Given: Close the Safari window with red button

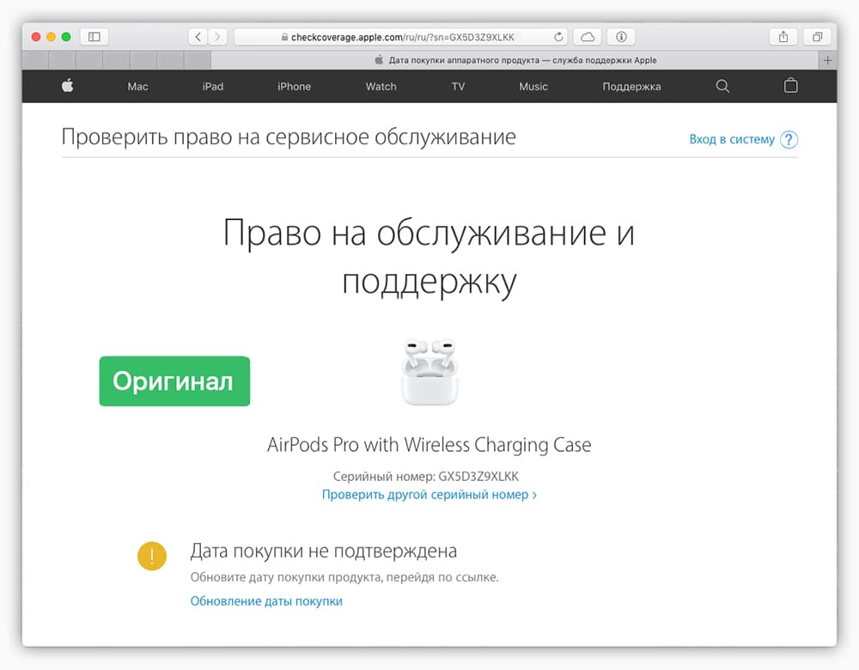Looking at the screenshot, I should (36, 37).
